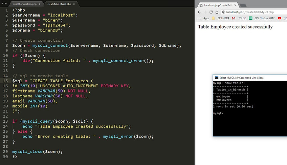Open the Apps grid bookmark icon
Viewport: 287px width, 165px height.
[x=199, y=18]
